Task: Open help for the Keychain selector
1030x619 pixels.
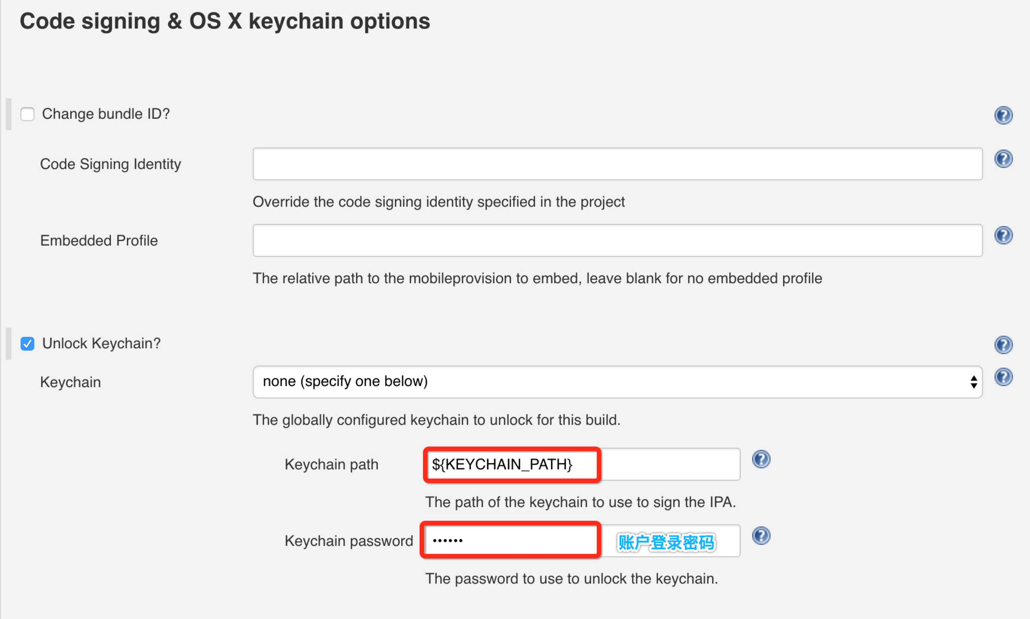Action: (1004, 377)
